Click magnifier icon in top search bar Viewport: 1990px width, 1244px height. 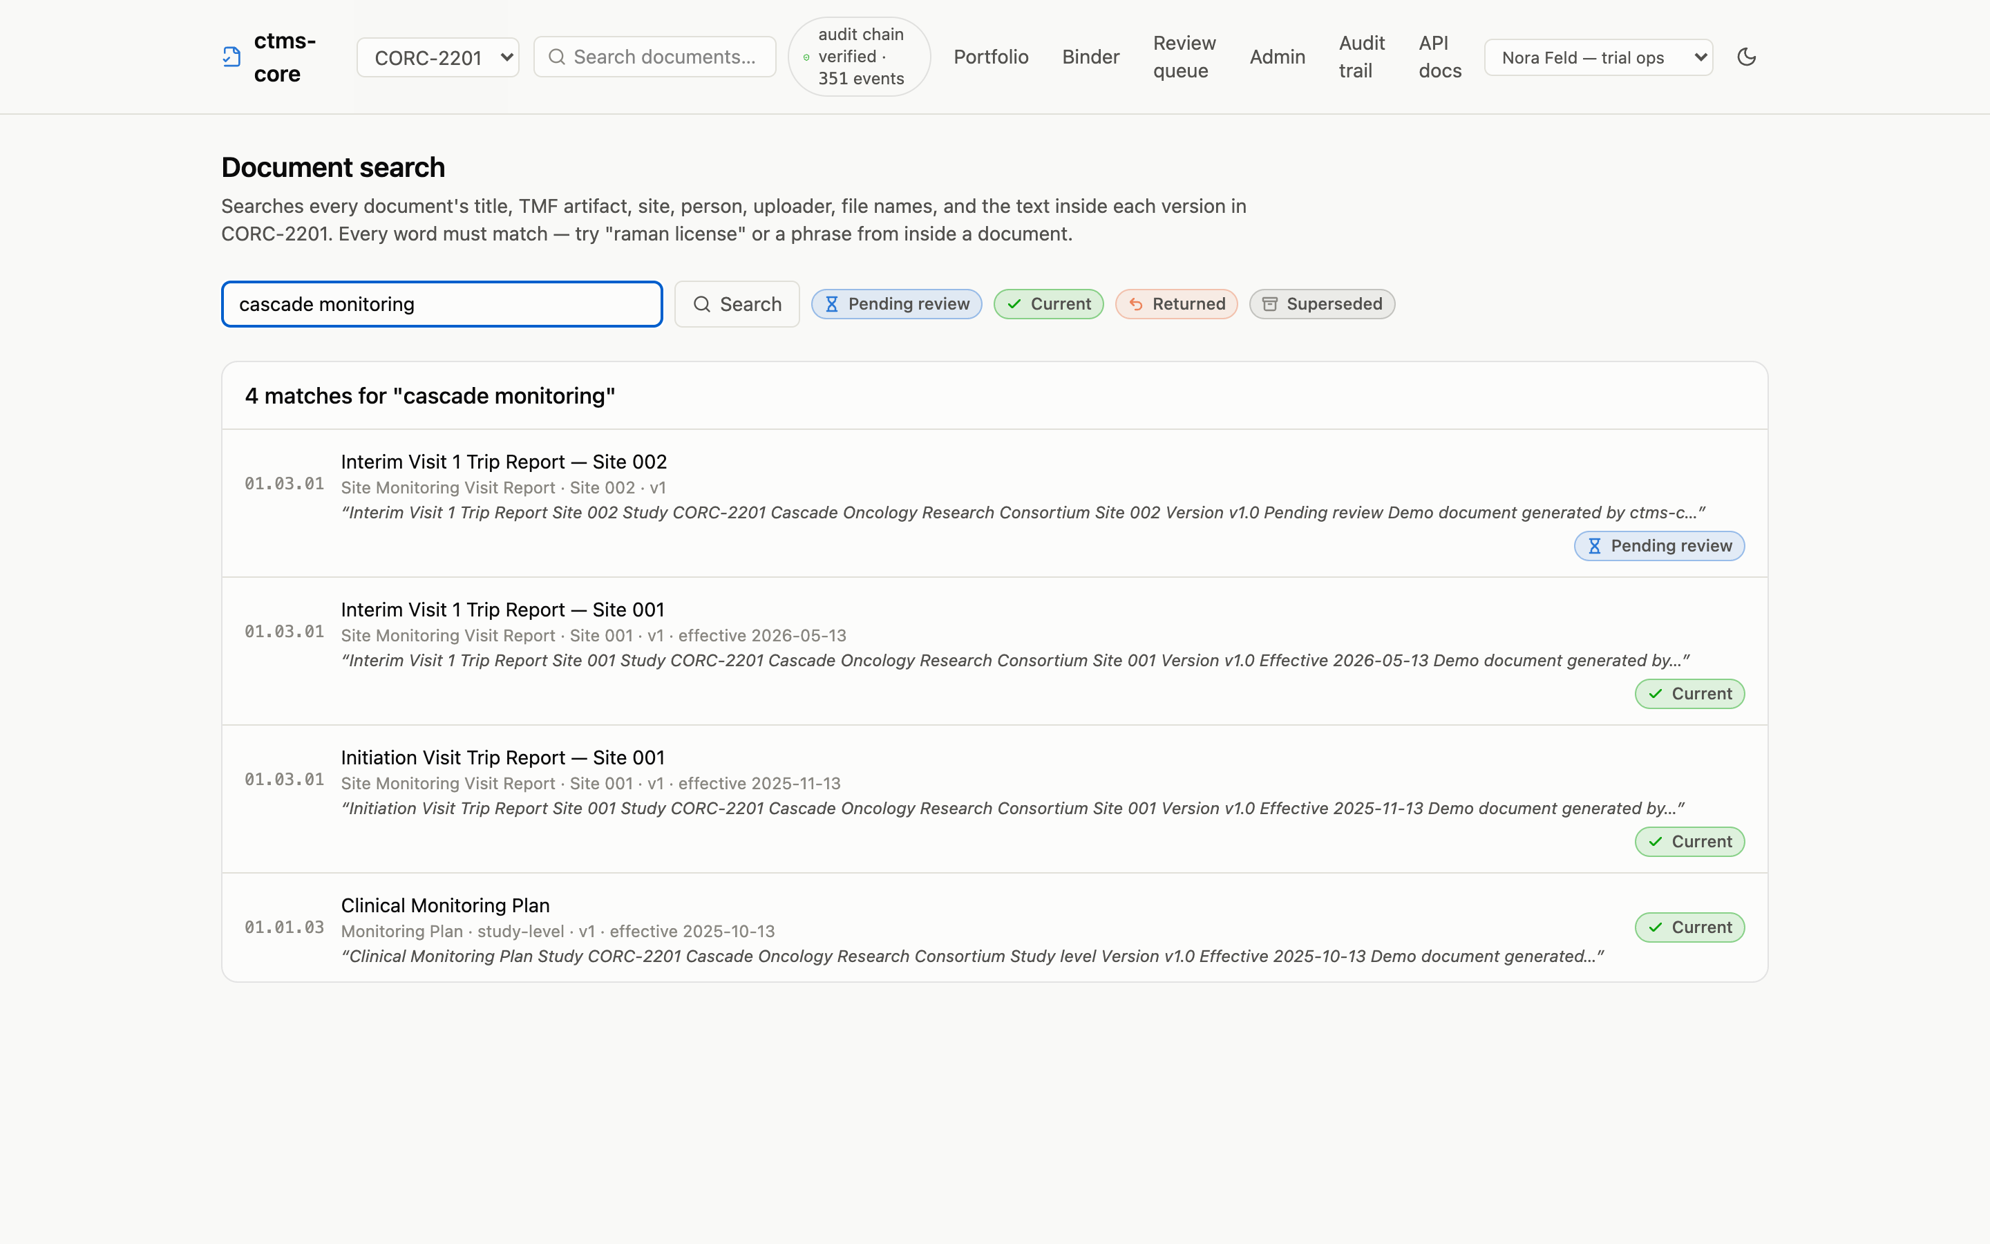(x=557, y=57)
